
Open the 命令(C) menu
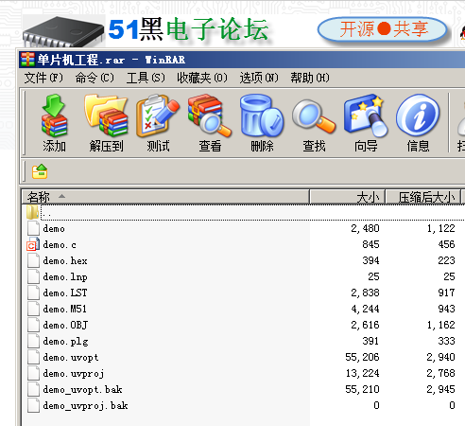click(x=95, y=78)
